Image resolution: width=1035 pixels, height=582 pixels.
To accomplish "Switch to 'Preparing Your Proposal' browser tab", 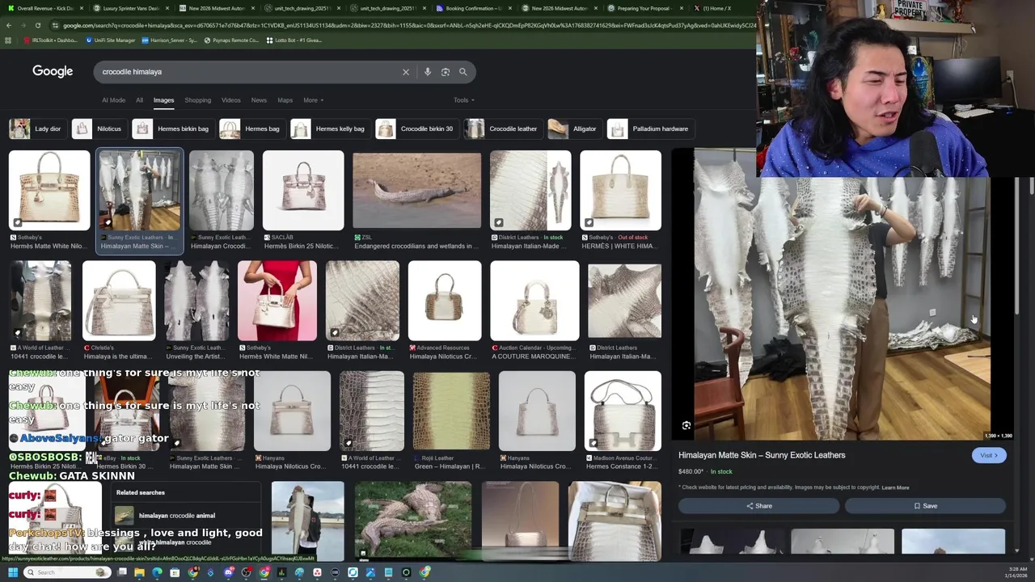I will click(644, 8).
